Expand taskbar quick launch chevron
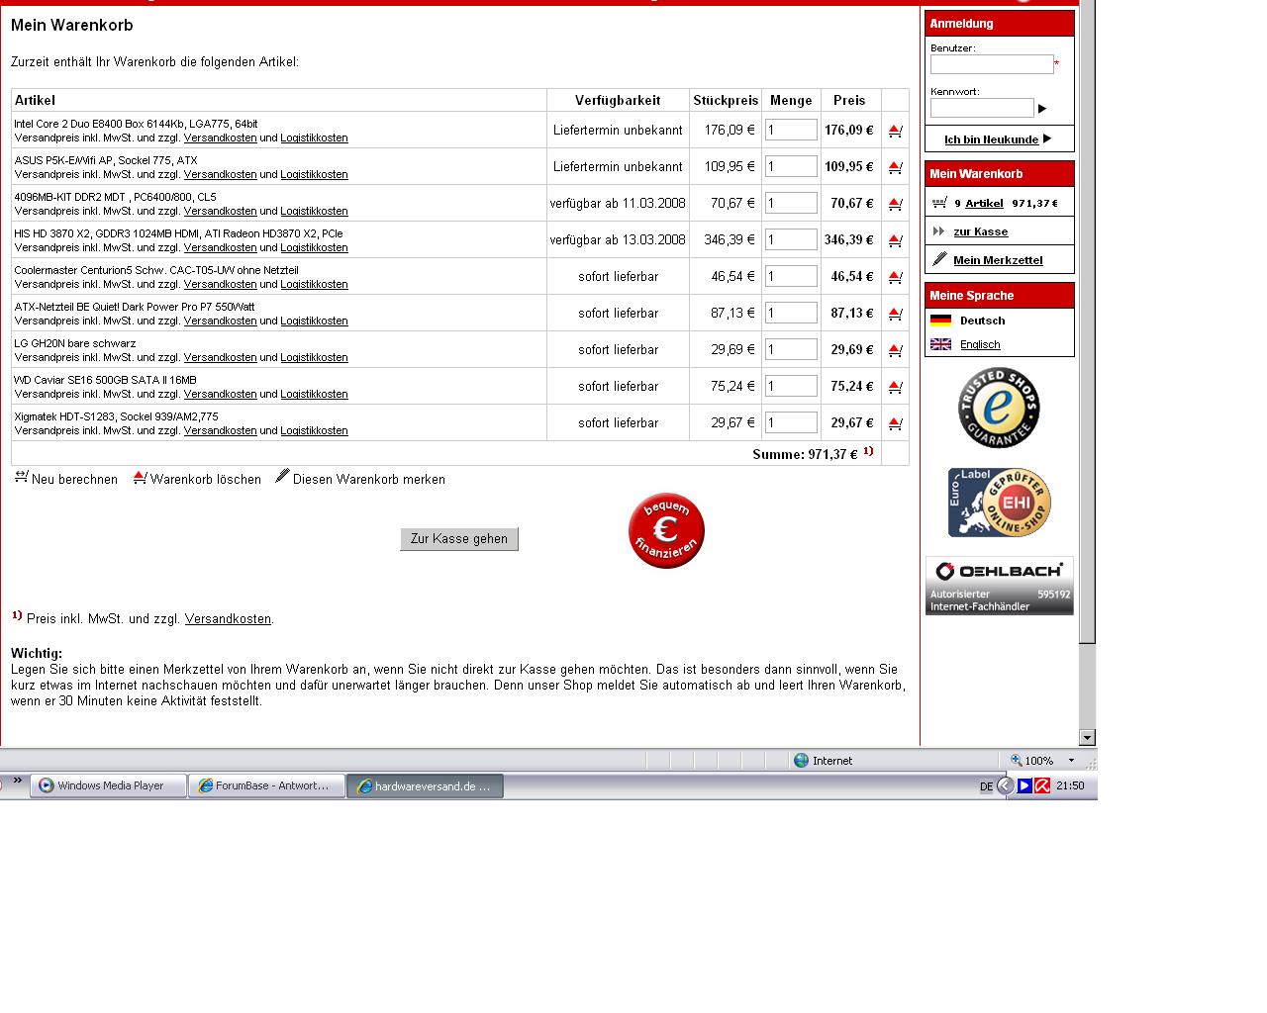Image resolution: width=1267 pixels, height=1013 pixels. point(17,781)
